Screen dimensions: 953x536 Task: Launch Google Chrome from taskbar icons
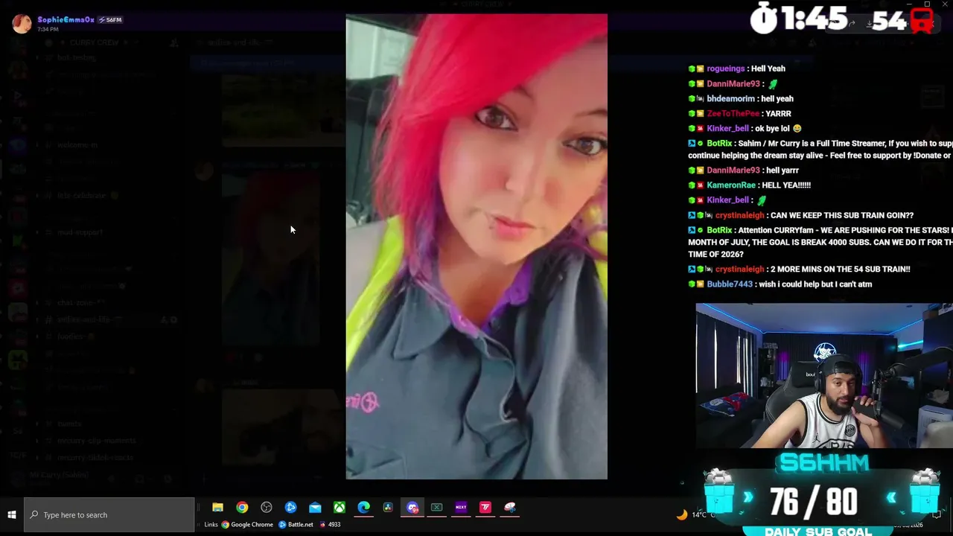[242, 508]
